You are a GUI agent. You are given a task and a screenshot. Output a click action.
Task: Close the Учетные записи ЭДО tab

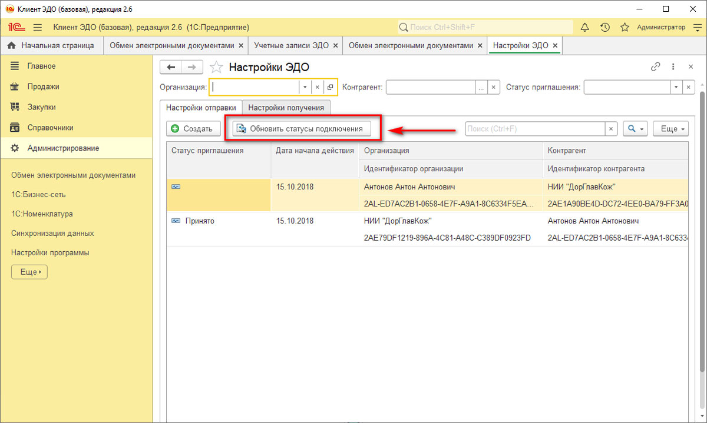335,45
